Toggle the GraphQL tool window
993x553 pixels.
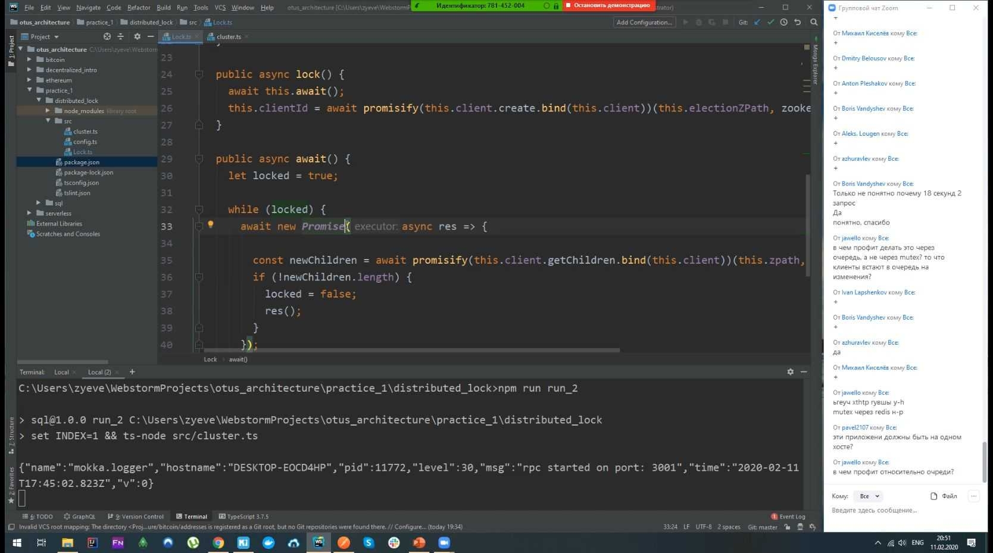[79, 517]
